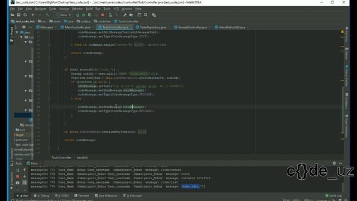Switch to the InlineButtonUtil.java editor tab
Viewport: 357px width, 201px height.
232,27
